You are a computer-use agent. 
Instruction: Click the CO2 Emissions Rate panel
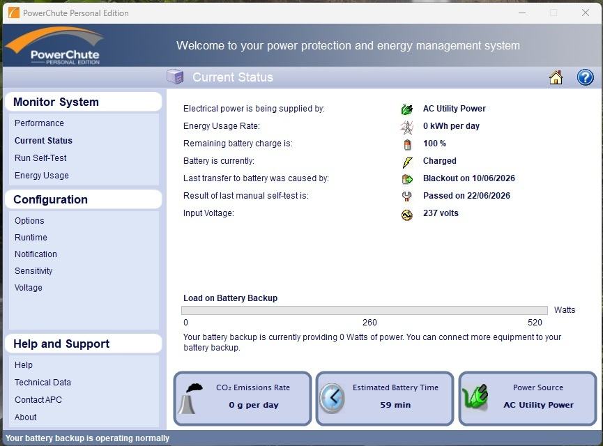click(x=243, y=399)
